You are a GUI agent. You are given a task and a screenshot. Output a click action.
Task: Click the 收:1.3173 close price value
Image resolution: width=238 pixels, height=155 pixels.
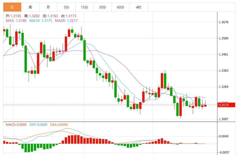pyautogui.click(x=69, y=16)
